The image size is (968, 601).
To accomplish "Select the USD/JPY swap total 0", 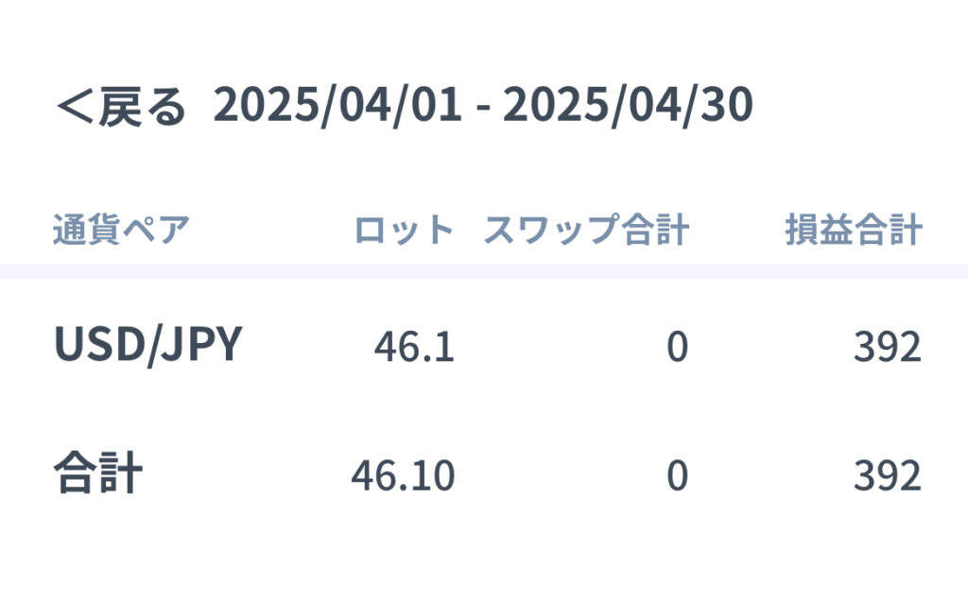I will [677, 346].
